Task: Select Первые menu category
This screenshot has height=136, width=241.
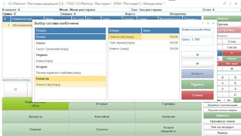Action: pos(35,129)
